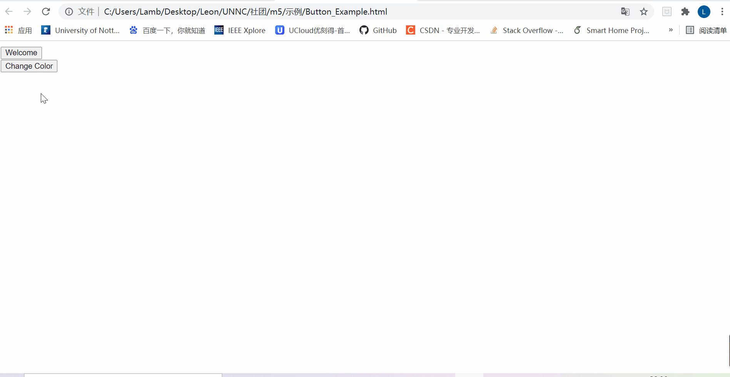Image resolution: width=730 pixels, height=377 pixels.
Task: Reload the current page
Action: (46, 12)
